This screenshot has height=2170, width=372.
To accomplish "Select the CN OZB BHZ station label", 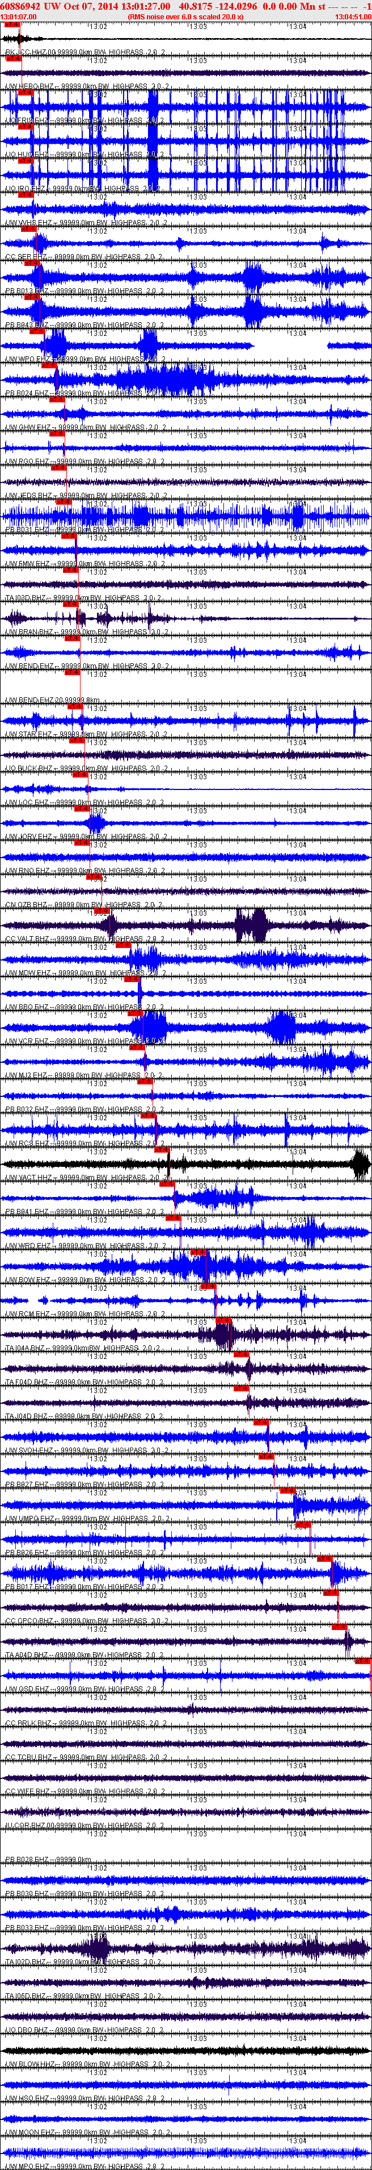I will coord(86,905).
